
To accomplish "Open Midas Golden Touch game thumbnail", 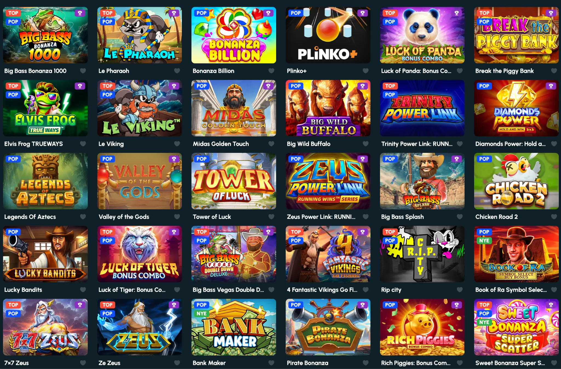I will pyautogui.click(x=234, y=108).
